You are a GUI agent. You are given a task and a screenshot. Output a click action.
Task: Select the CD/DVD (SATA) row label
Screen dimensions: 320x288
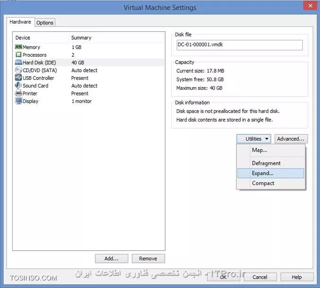click(40, 70)
